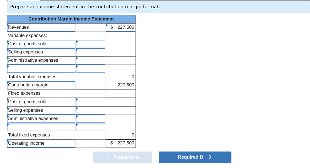Viewport: 310px width, 168px height.
Task: Select the Selling expenses variable input cell
Action: click(90, 52)
